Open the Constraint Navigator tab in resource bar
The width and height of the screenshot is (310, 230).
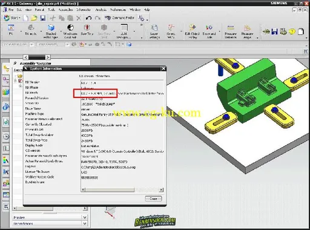tap(6, 80)
